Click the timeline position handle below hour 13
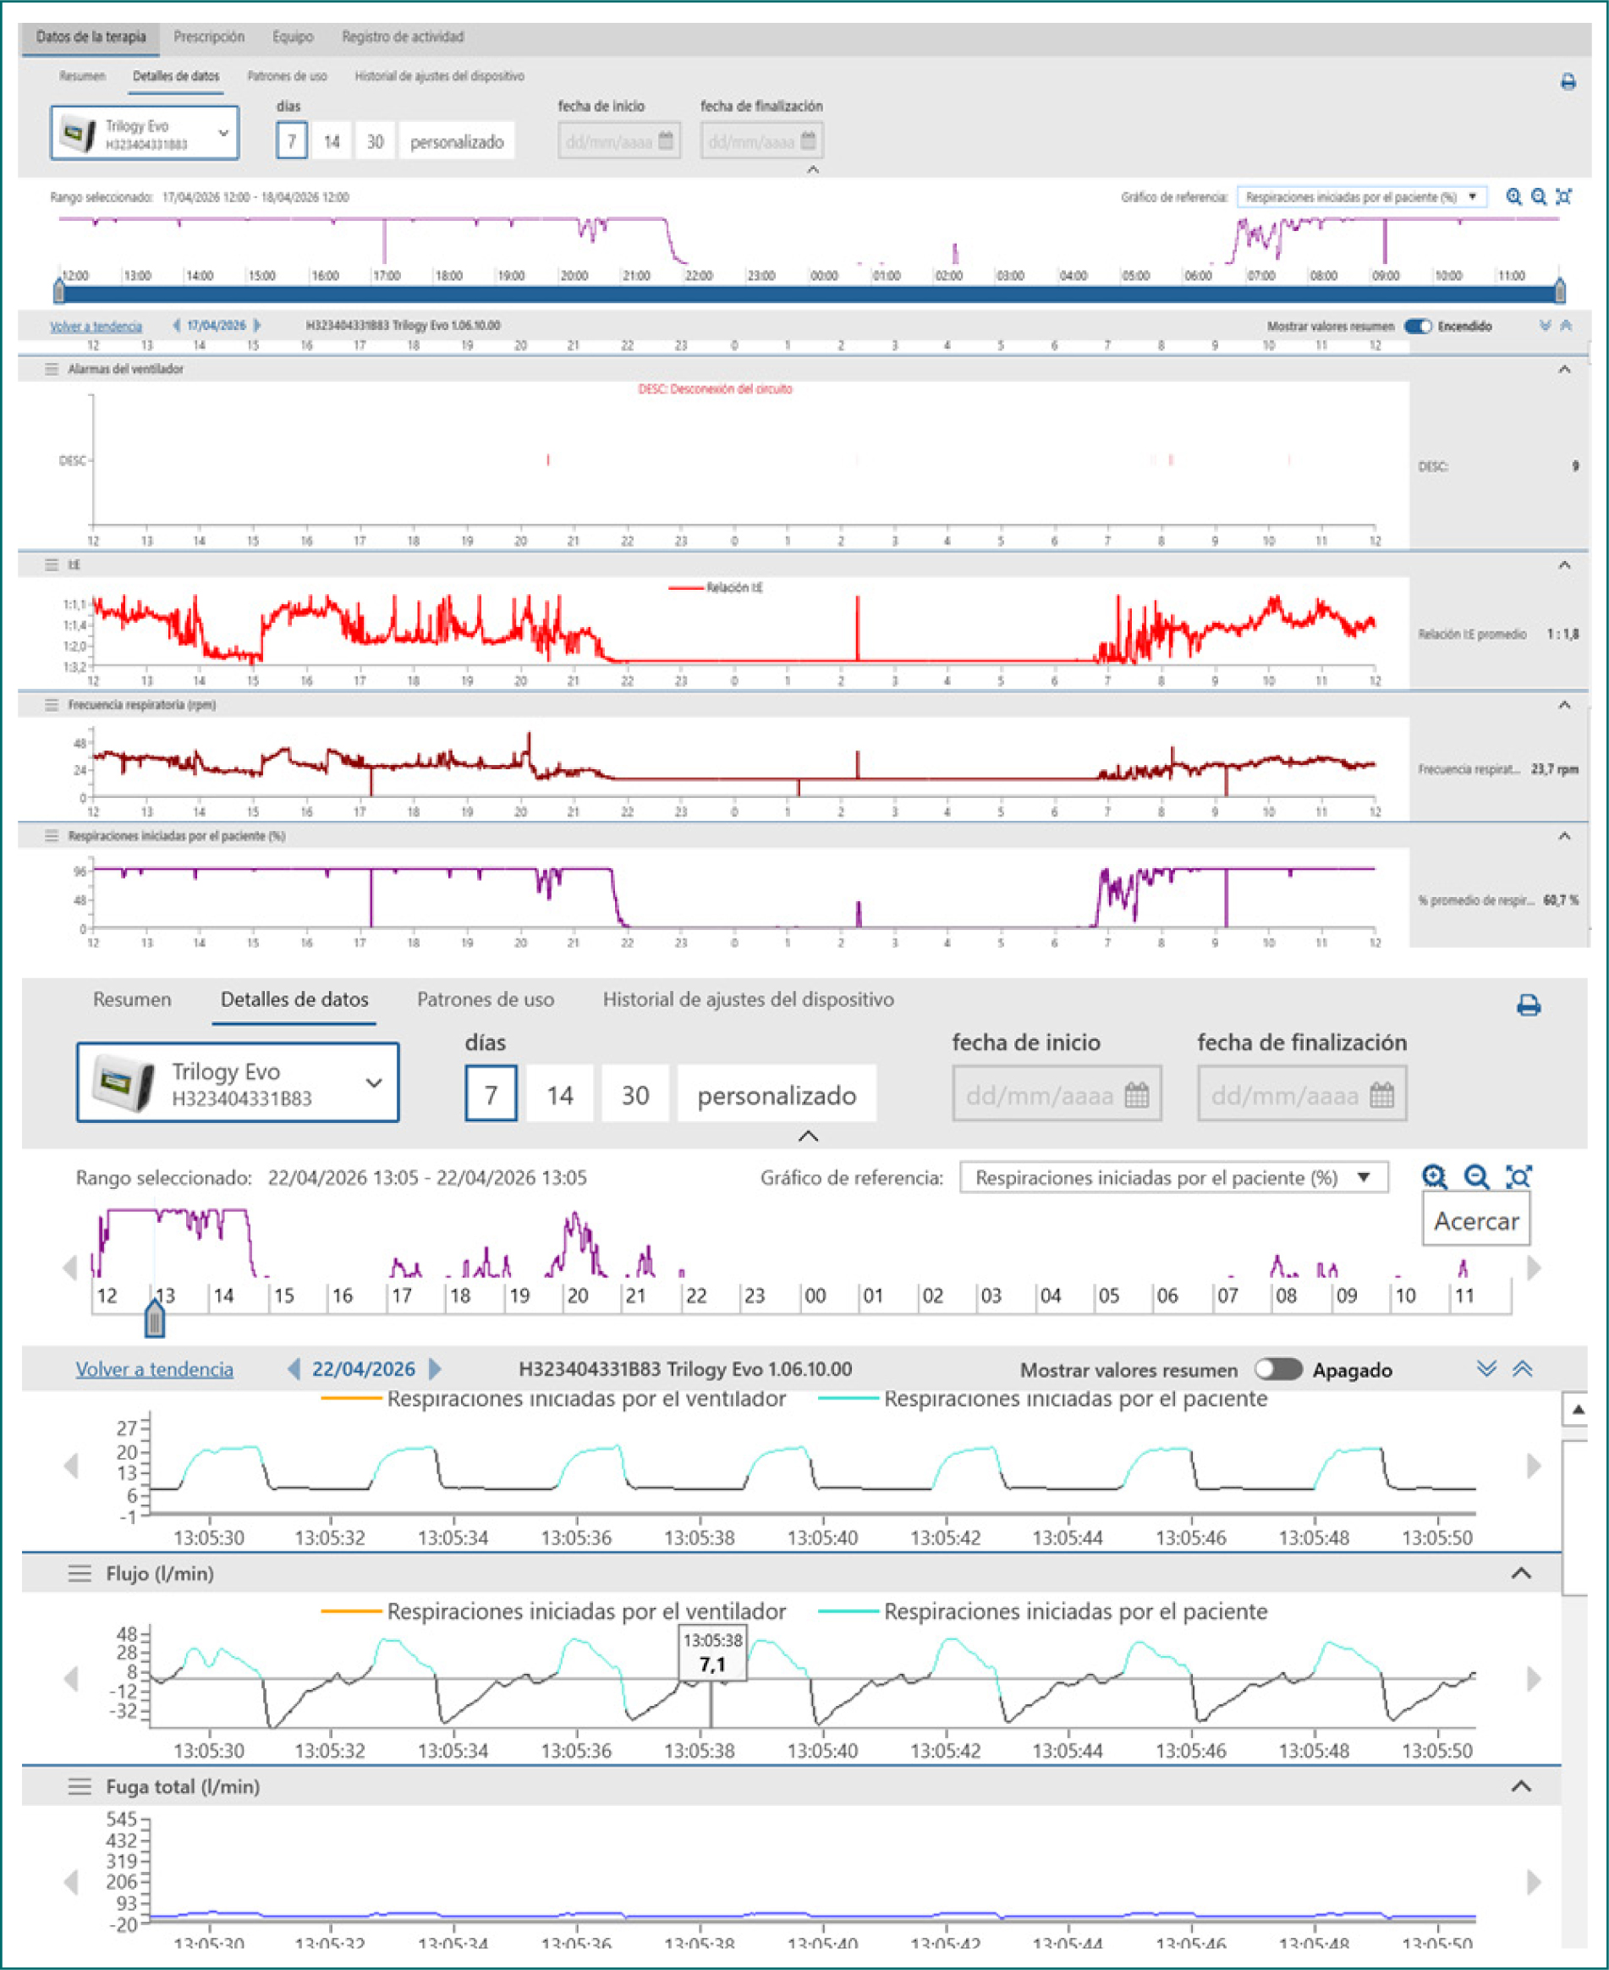Screen dimensions: 1609x1970 coord(155,1318)
